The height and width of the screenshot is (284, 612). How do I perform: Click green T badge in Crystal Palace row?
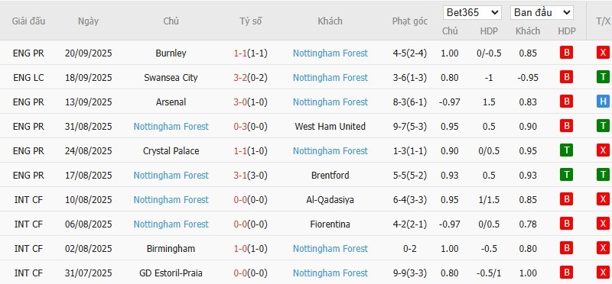[566, 150]
